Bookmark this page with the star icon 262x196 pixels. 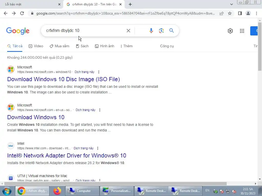[230, 13]
